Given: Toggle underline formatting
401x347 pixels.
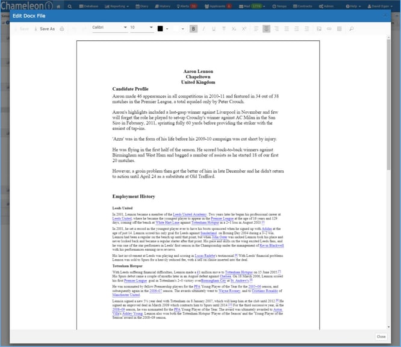Looking at the screenshot, I should 214,29.
